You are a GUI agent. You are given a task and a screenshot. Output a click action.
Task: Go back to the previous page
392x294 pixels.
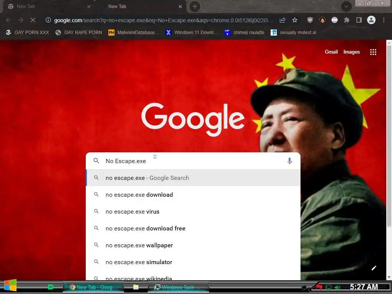click(x=8, y=20)
